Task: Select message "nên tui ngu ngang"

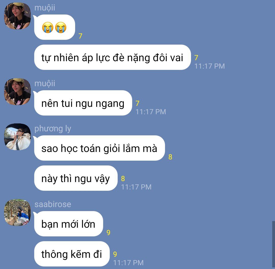Action: 83,103
